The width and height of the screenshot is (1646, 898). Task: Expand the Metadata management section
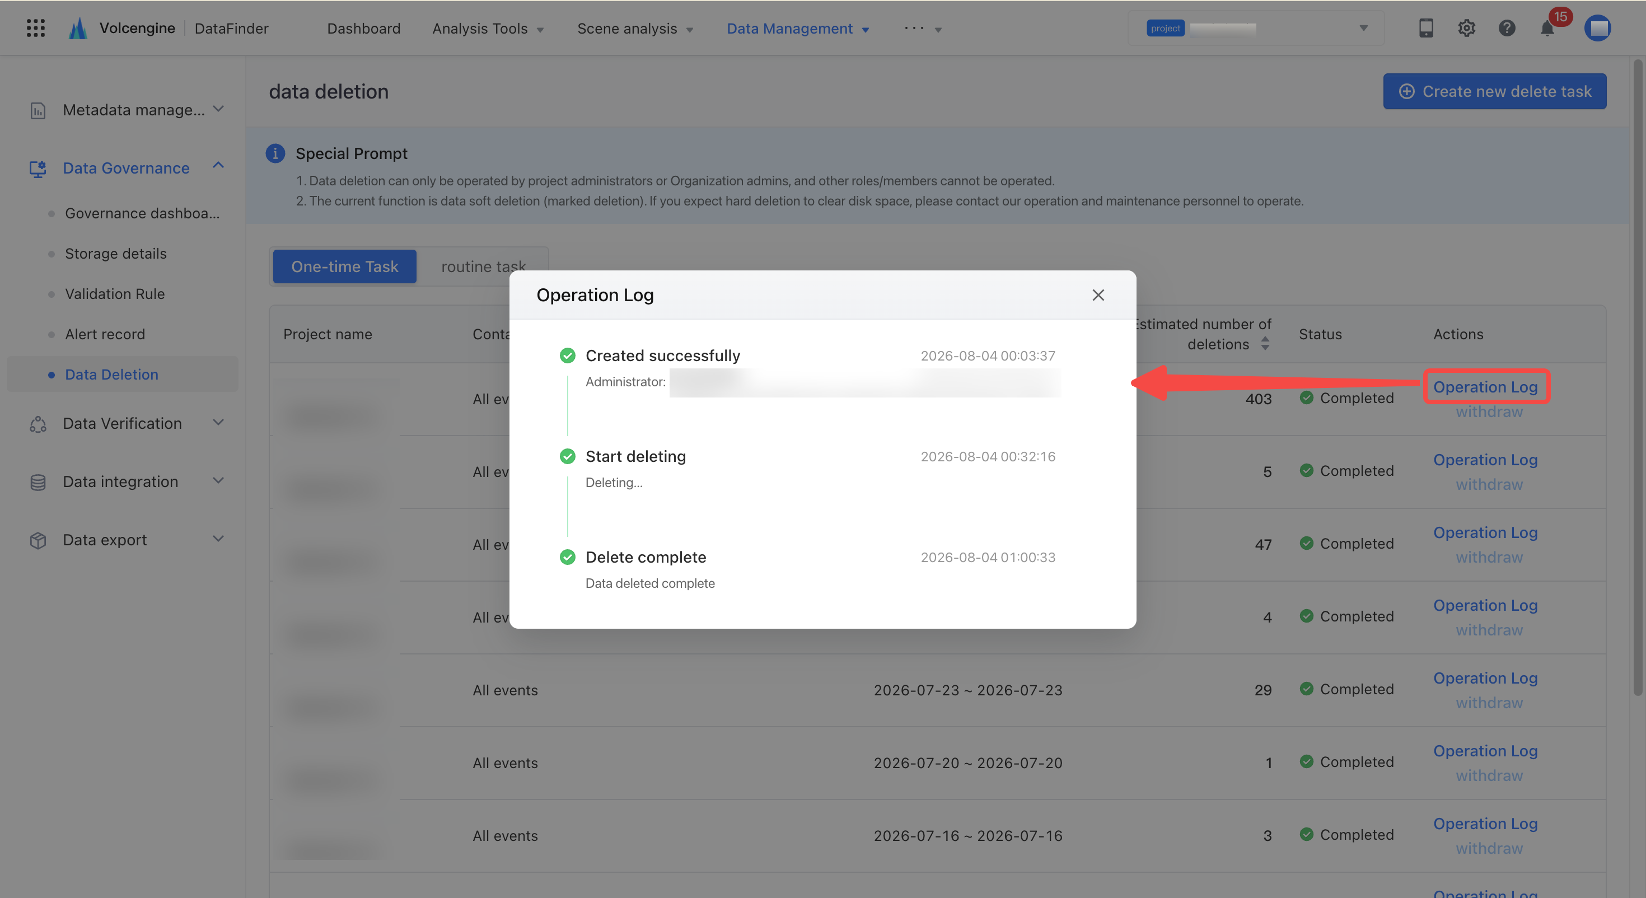tap(218, 109)
